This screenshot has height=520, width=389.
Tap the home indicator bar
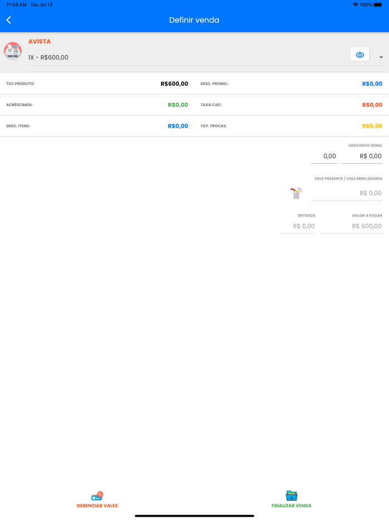(x=194, y=516)
